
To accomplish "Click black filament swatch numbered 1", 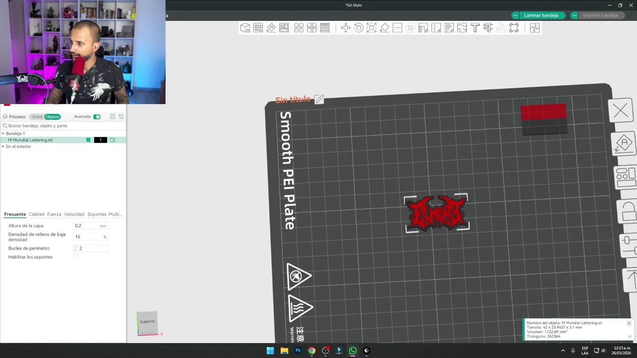I will (x=101, y=140).
